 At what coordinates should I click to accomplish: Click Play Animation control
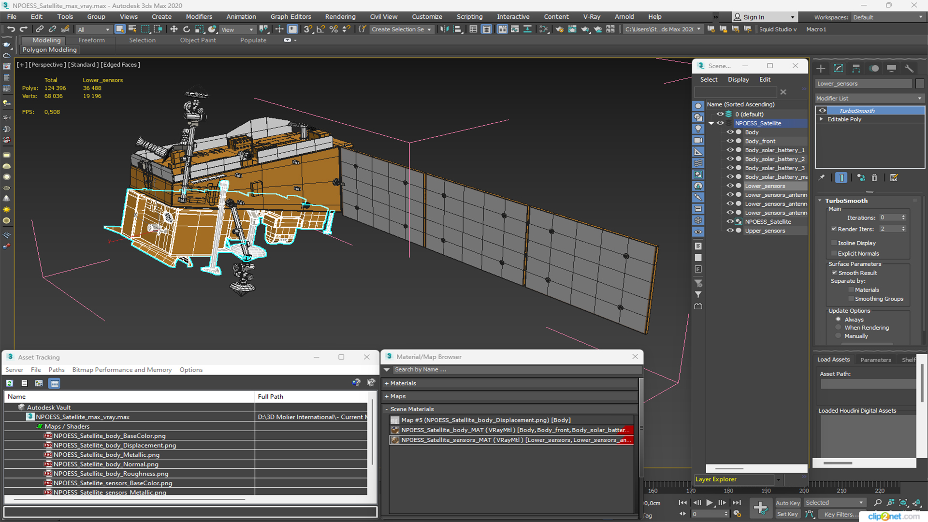[710, 503]
